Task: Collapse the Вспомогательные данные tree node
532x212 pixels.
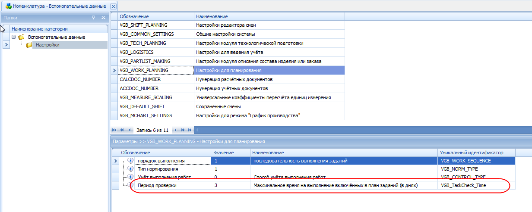Action: click(14, 37)
